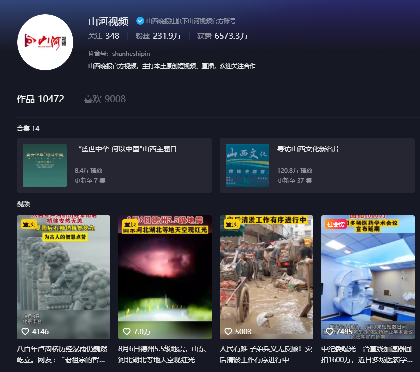The image size is (420, 372).
Task: Click heart icon on 德州地震 video
Action: click(126, 332)
